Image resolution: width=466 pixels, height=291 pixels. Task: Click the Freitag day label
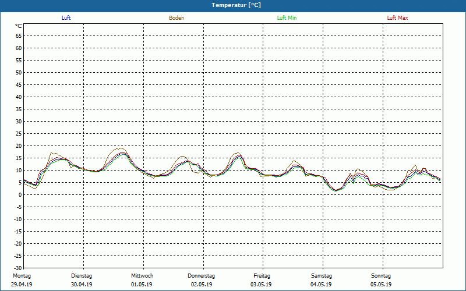[262, 276]
